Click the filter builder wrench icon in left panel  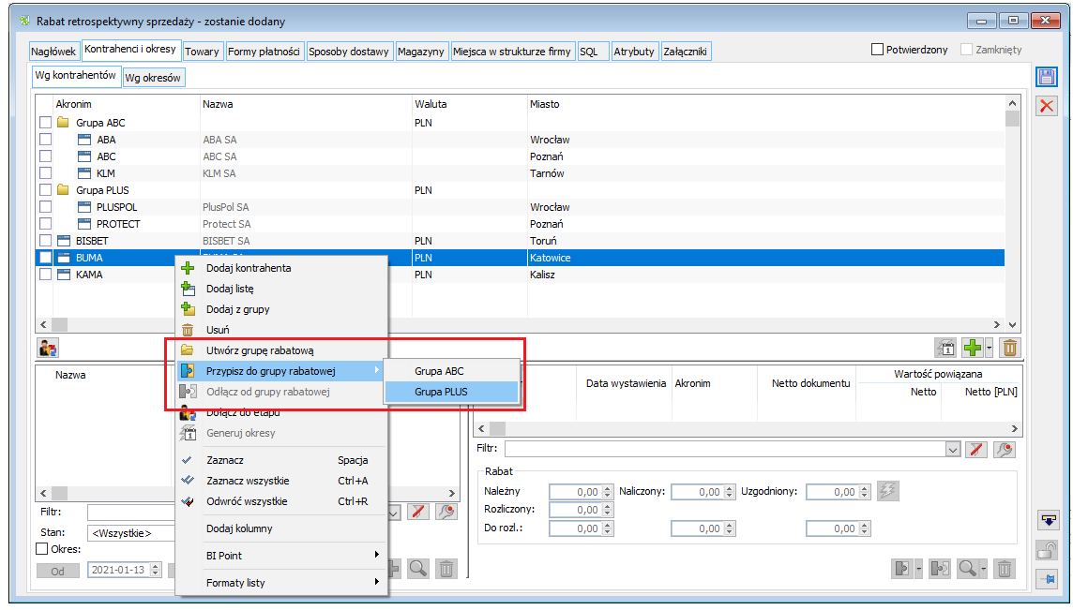pyautogui.click(x=446, y=512)
